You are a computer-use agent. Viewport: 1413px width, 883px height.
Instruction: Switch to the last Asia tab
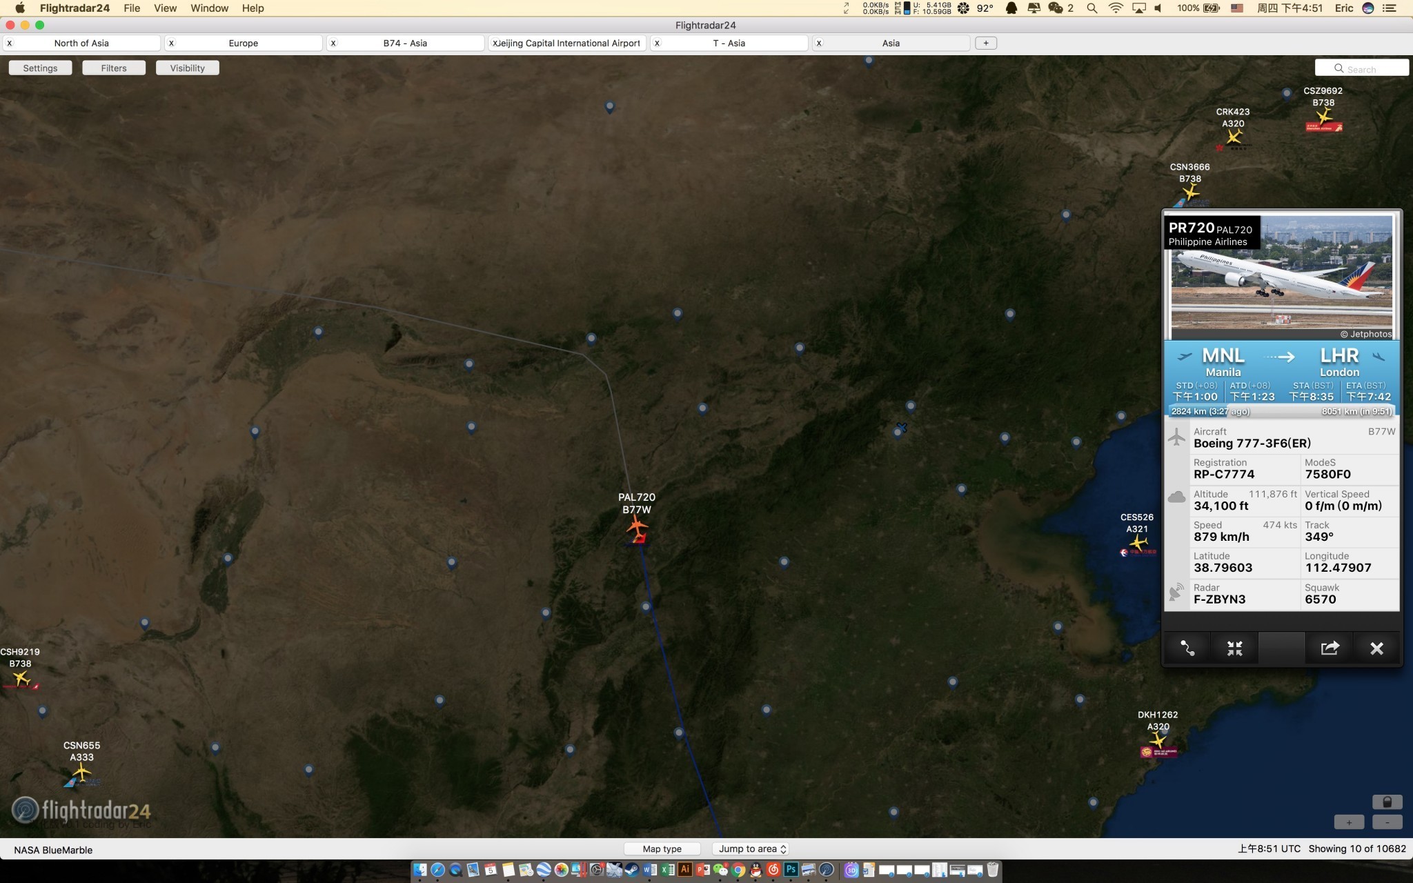click(891, 43)
